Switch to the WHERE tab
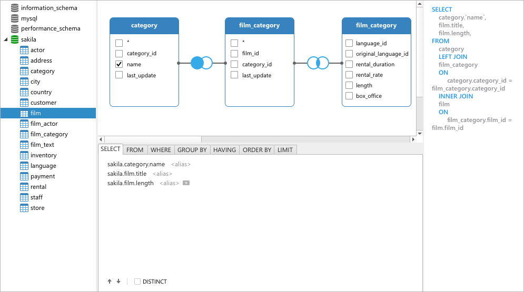 coord(161,150)
